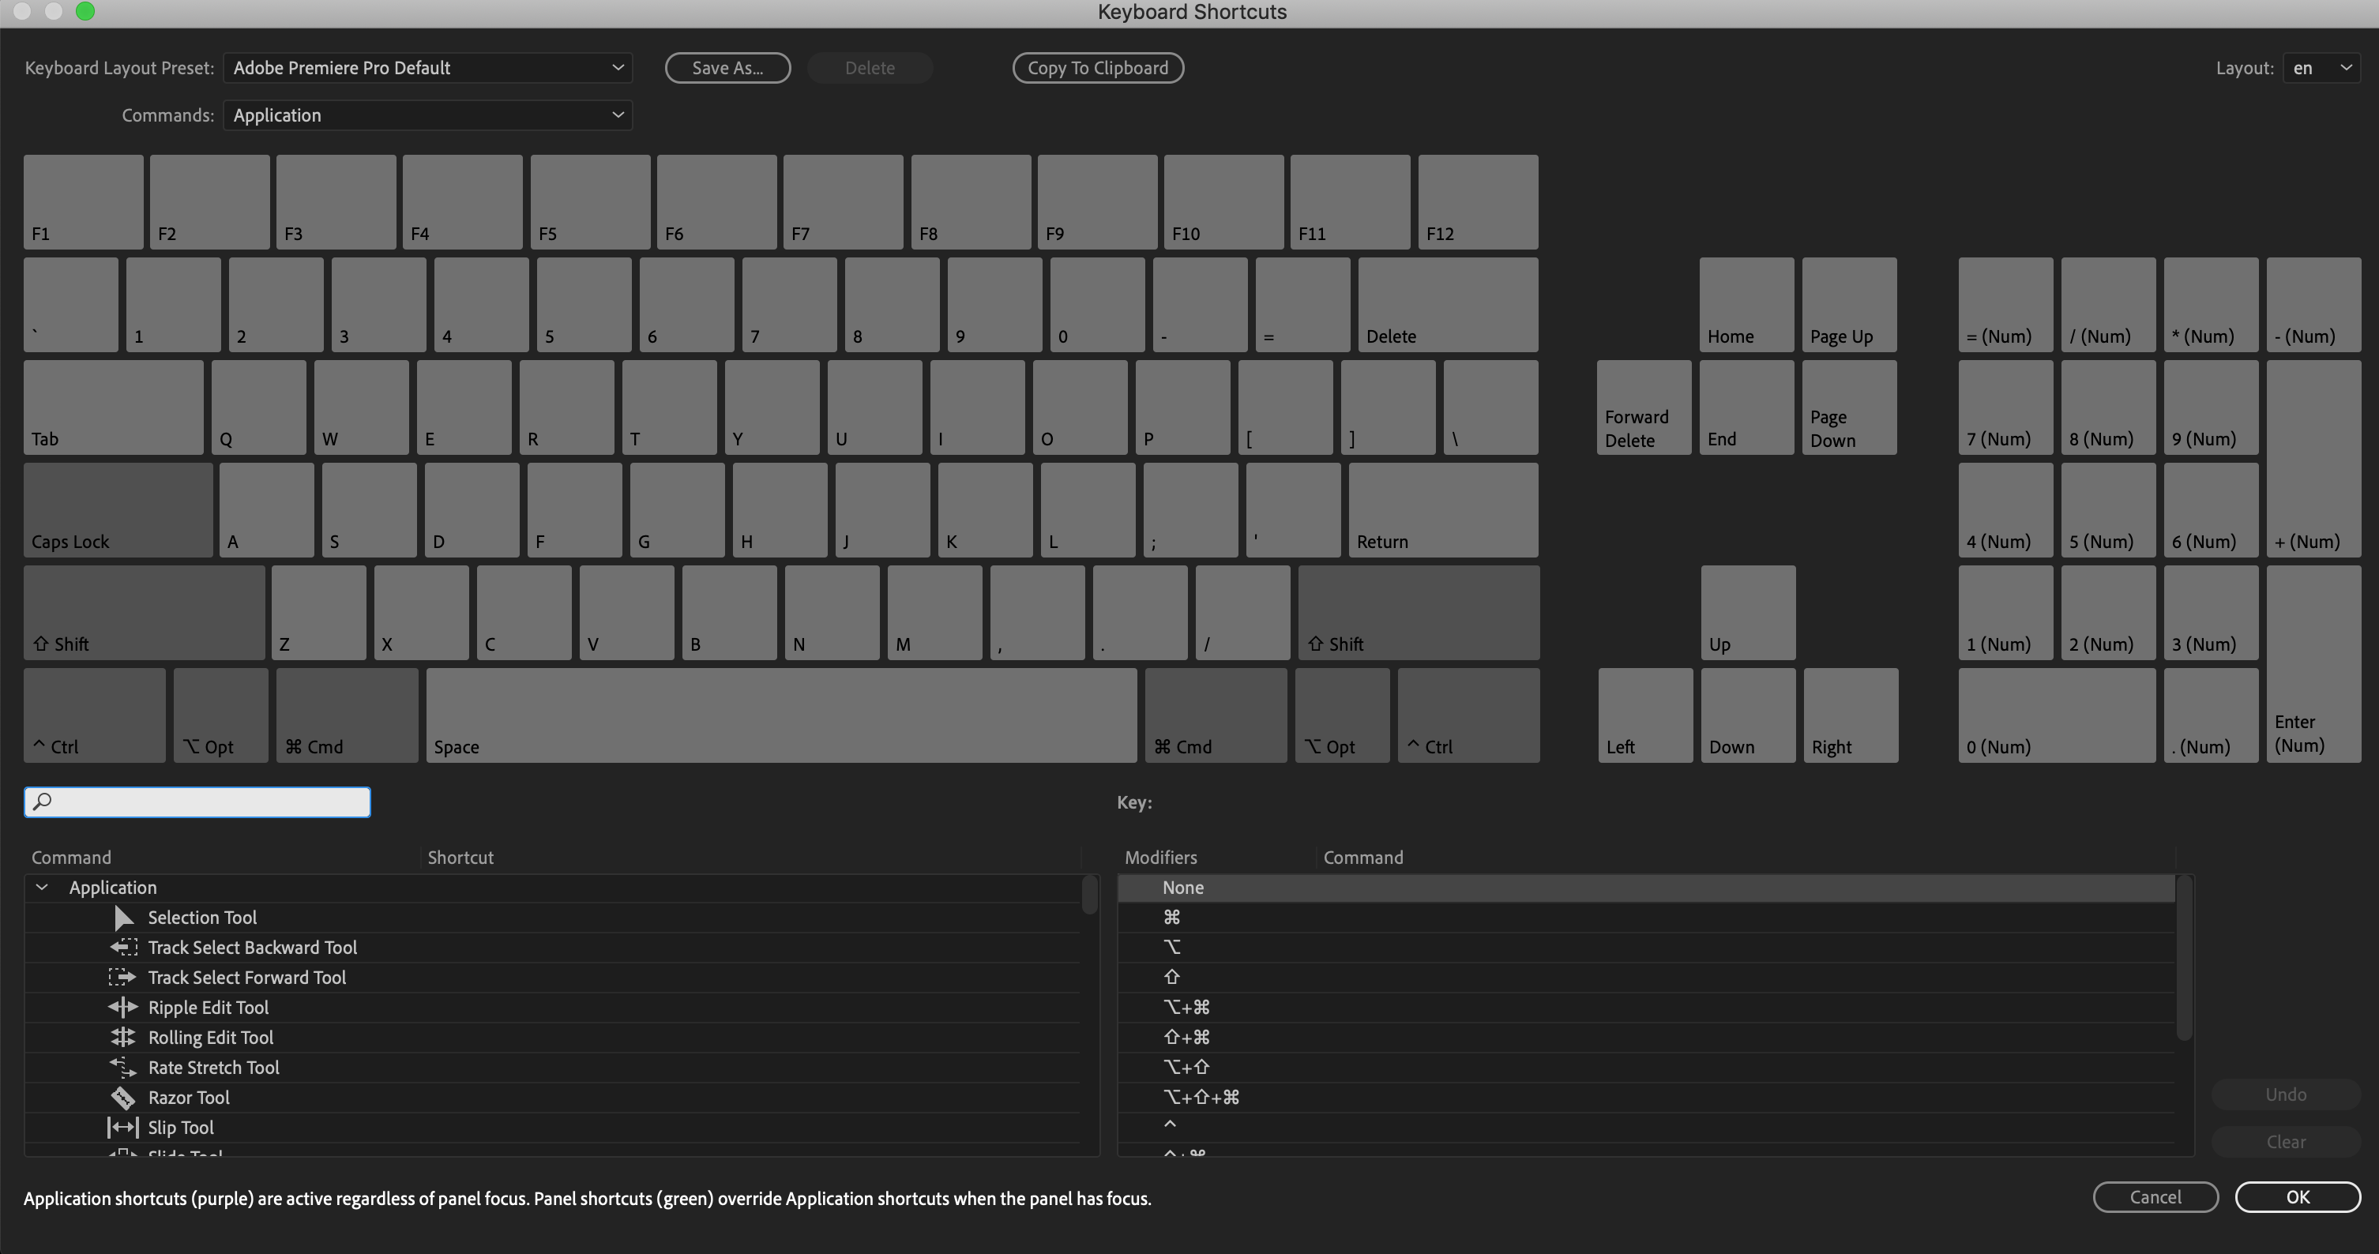Click the F1 key on keyboard map
This screenshot has height=1254, width=2379.
tap(84, 201)
